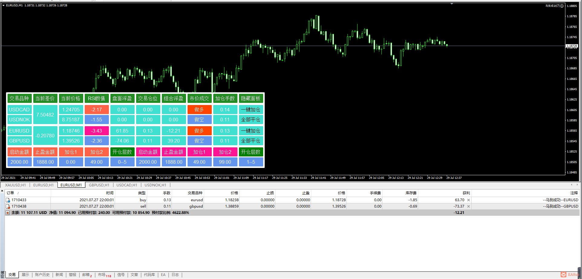Select the EURUSD,M1 chart tab

coord(71,185)
